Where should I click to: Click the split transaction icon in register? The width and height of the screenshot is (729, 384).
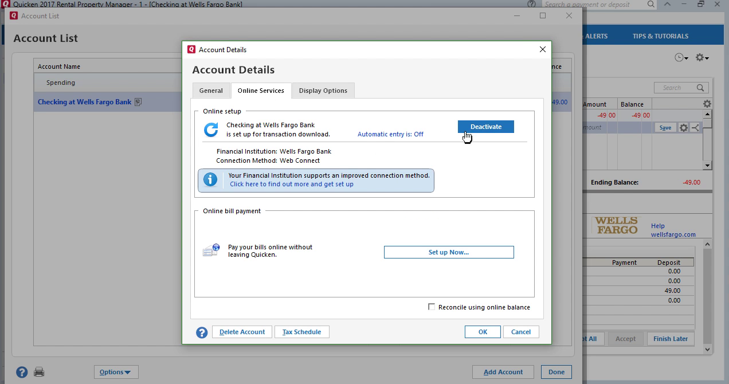point(695,128)
